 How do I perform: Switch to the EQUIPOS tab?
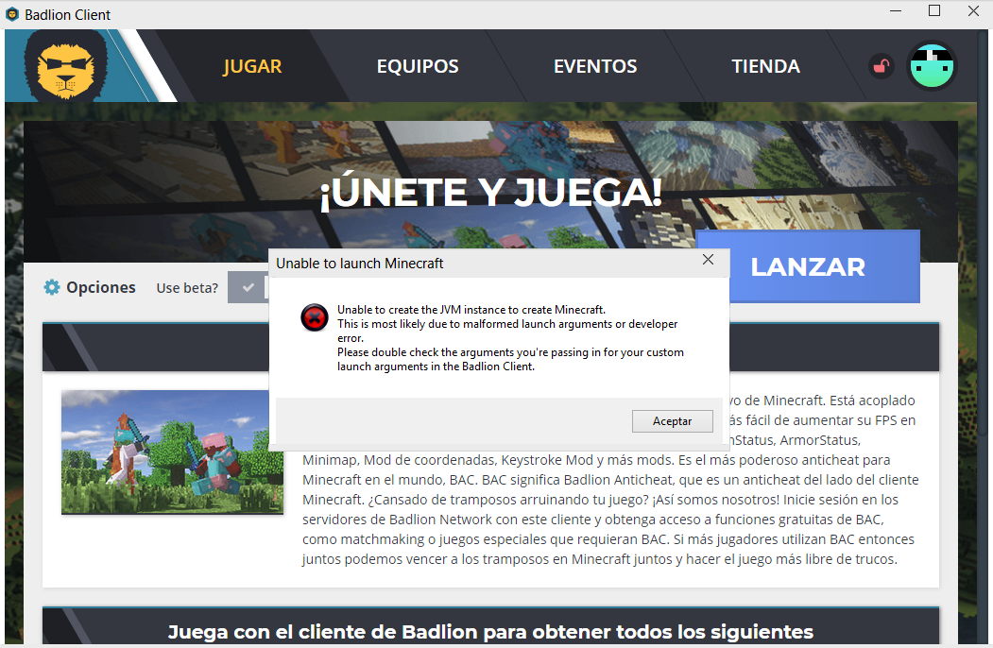(418, 66)
